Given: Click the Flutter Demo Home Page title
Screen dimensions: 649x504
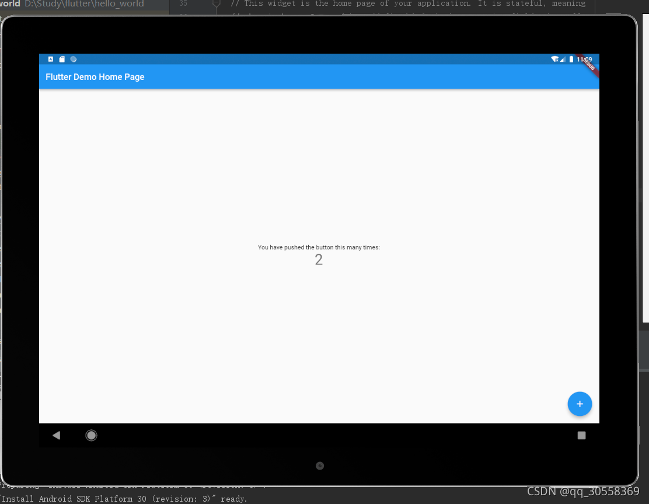Looking at the screenshot, I should (x=95, y=77).
